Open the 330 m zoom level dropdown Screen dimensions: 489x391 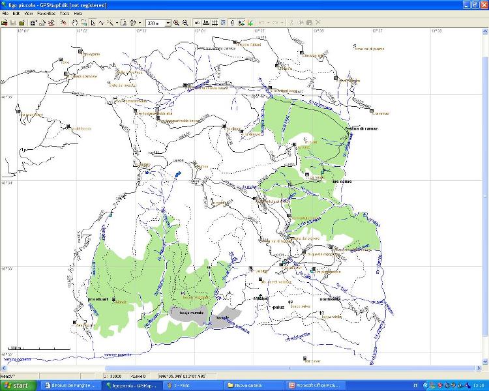168,23
